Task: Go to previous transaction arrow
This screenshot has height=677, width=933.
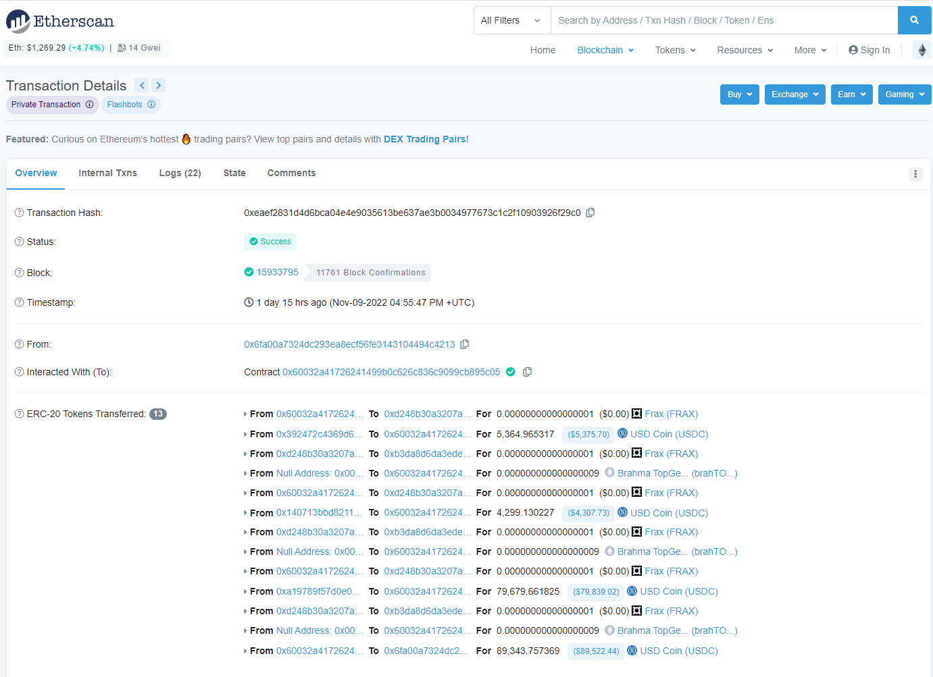Action: point(142,85)
